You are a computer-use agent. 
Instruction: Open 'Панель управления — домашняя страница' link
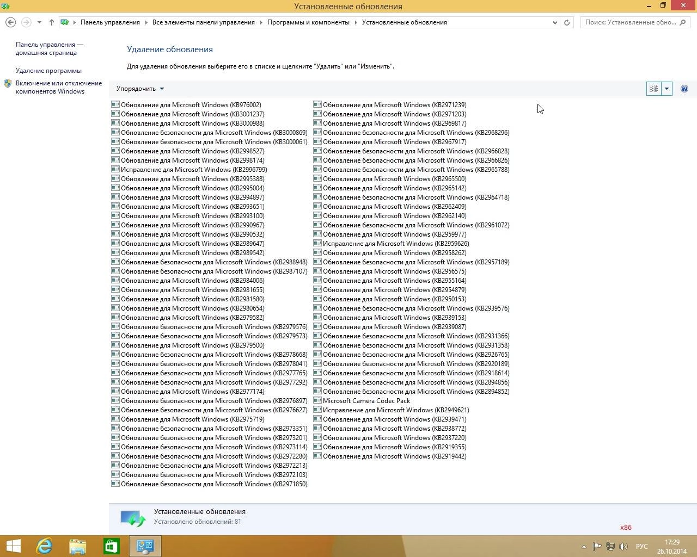click(50, 48)
